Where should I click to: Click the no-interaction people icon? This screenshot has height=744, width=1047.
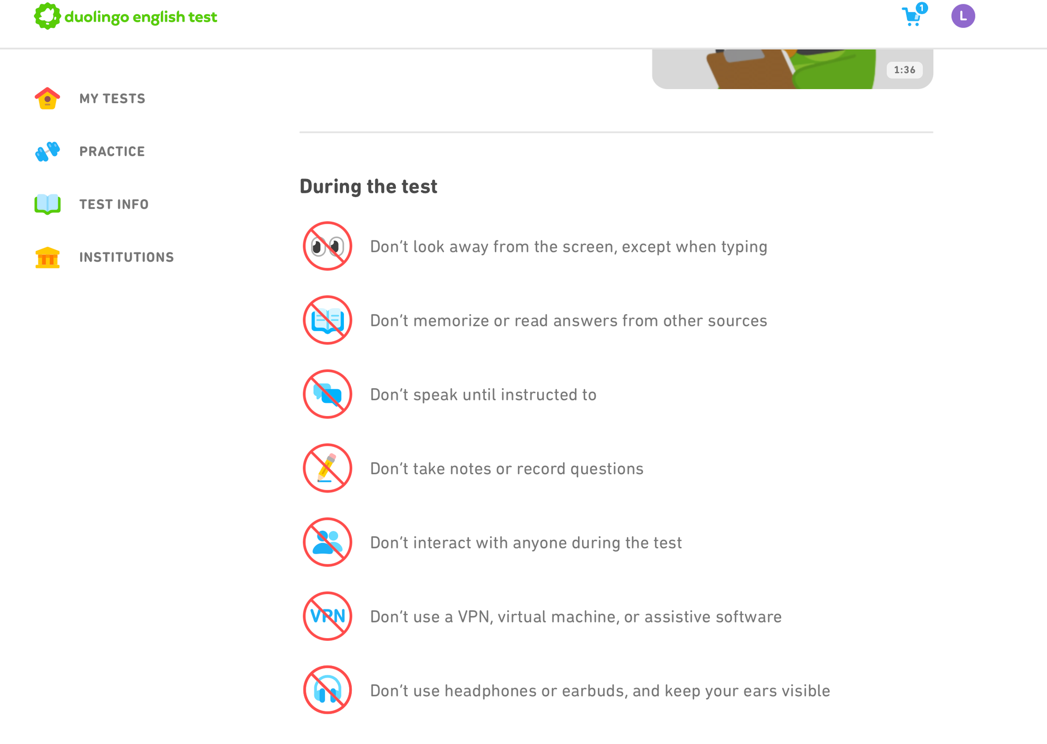(x=327, y=542)
